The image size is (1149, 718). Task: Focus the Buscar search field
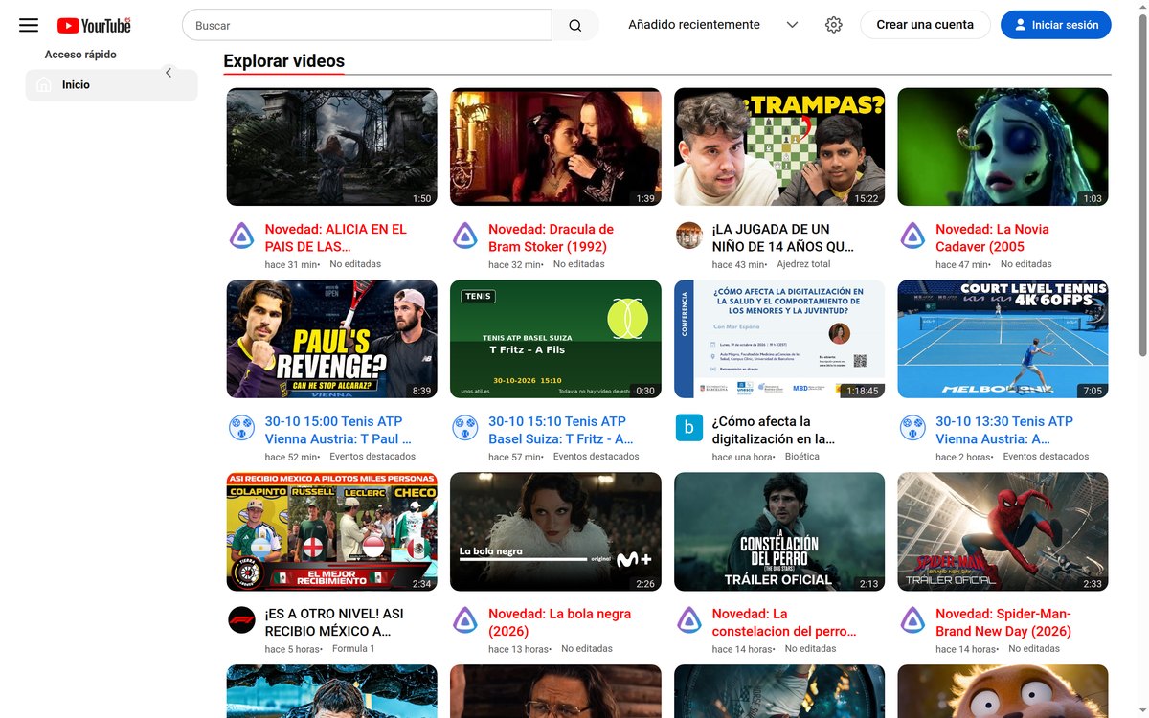[x=367, y=25]
